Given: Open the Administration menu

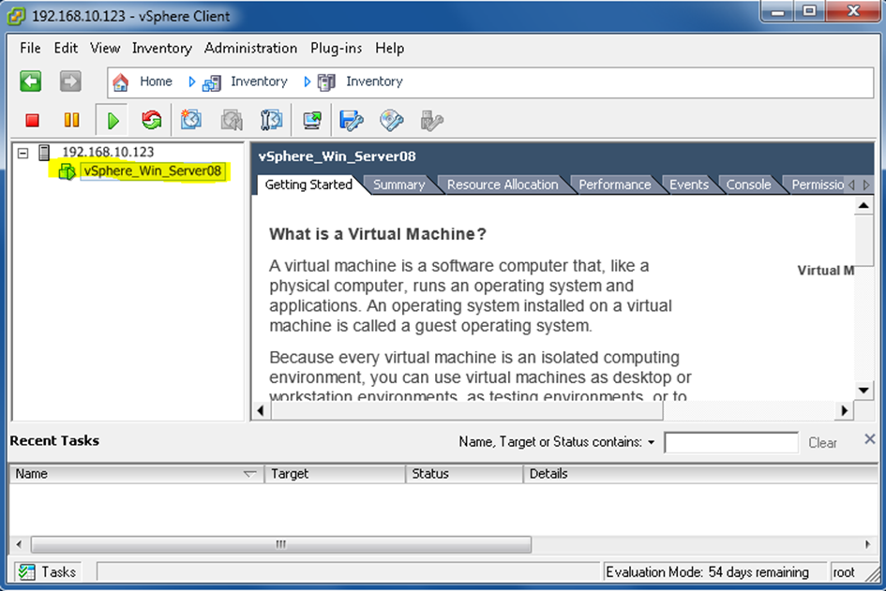Looking at the screenshot, I should point(251,49).
